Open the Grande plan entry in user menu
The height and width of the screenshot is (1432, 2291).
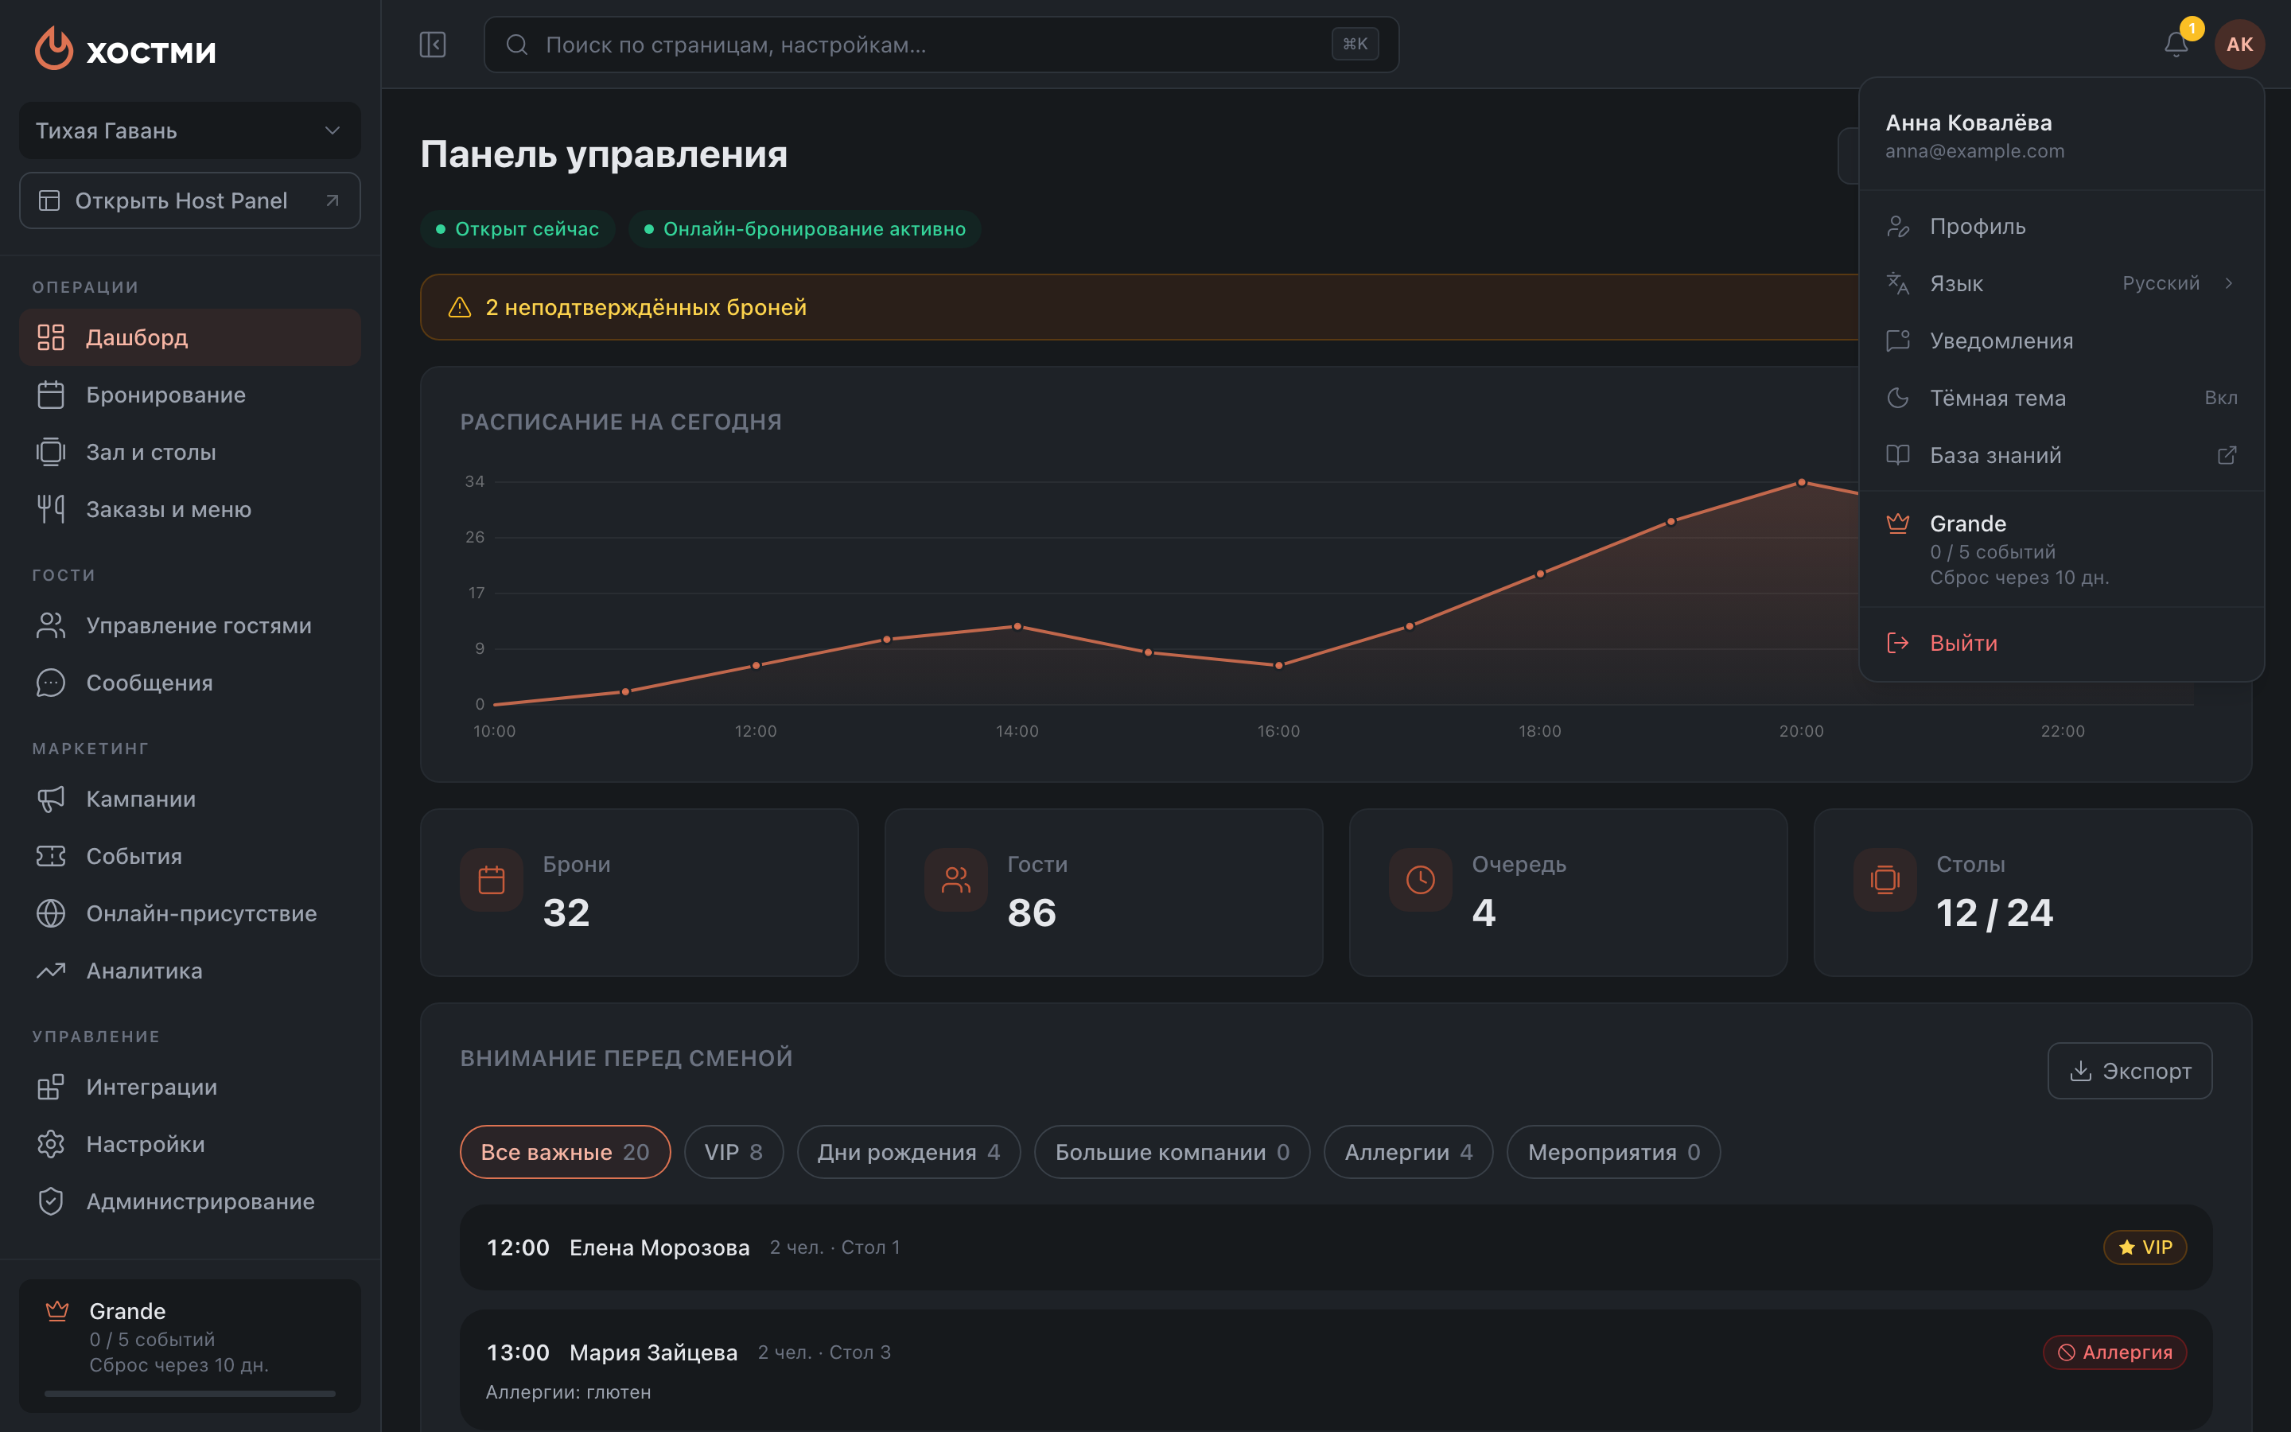click(x=2062, y=549)
